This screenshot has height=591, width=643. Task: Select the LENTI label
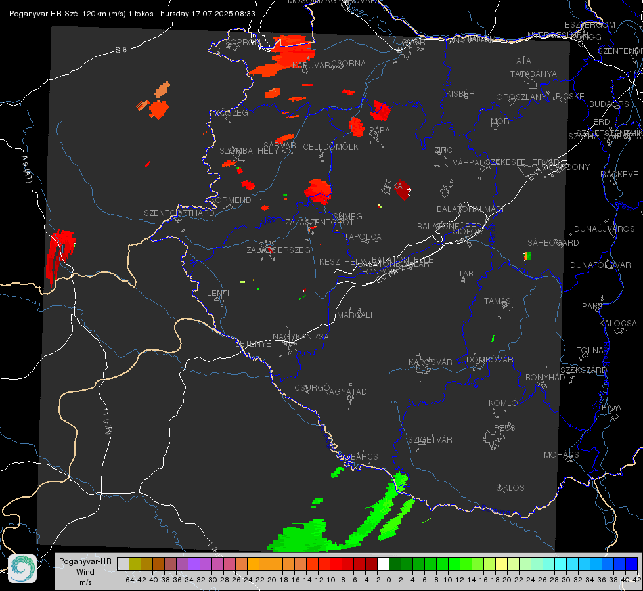(218, 294)
